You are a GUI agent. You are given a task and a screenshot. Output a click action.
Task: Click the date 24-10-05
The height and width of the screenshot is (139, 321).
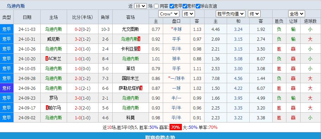point(27,68)
